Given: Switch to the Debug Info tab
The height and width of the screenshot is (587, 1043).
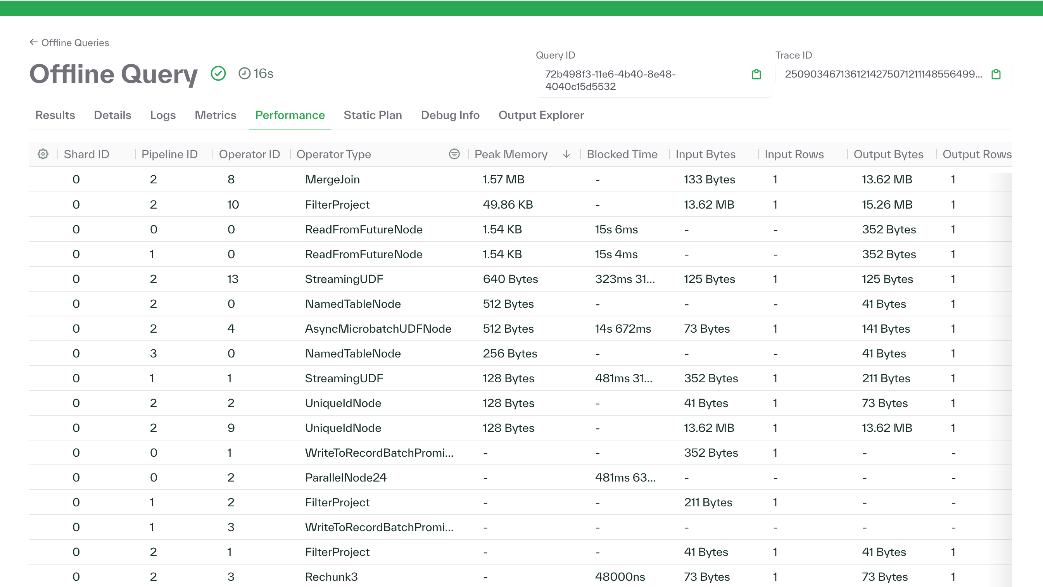Looking at the screenshot, I should [450, 115].
